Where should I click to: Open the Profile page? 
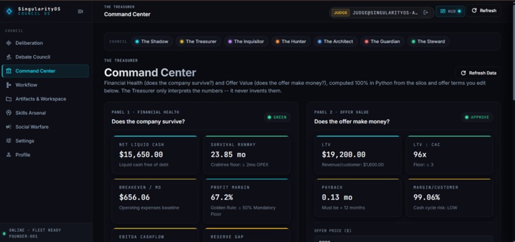45,155
